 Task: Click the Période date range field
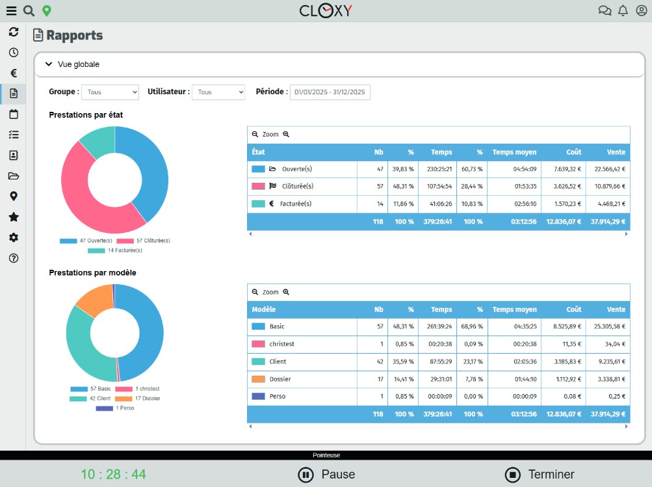coord(330,92)
